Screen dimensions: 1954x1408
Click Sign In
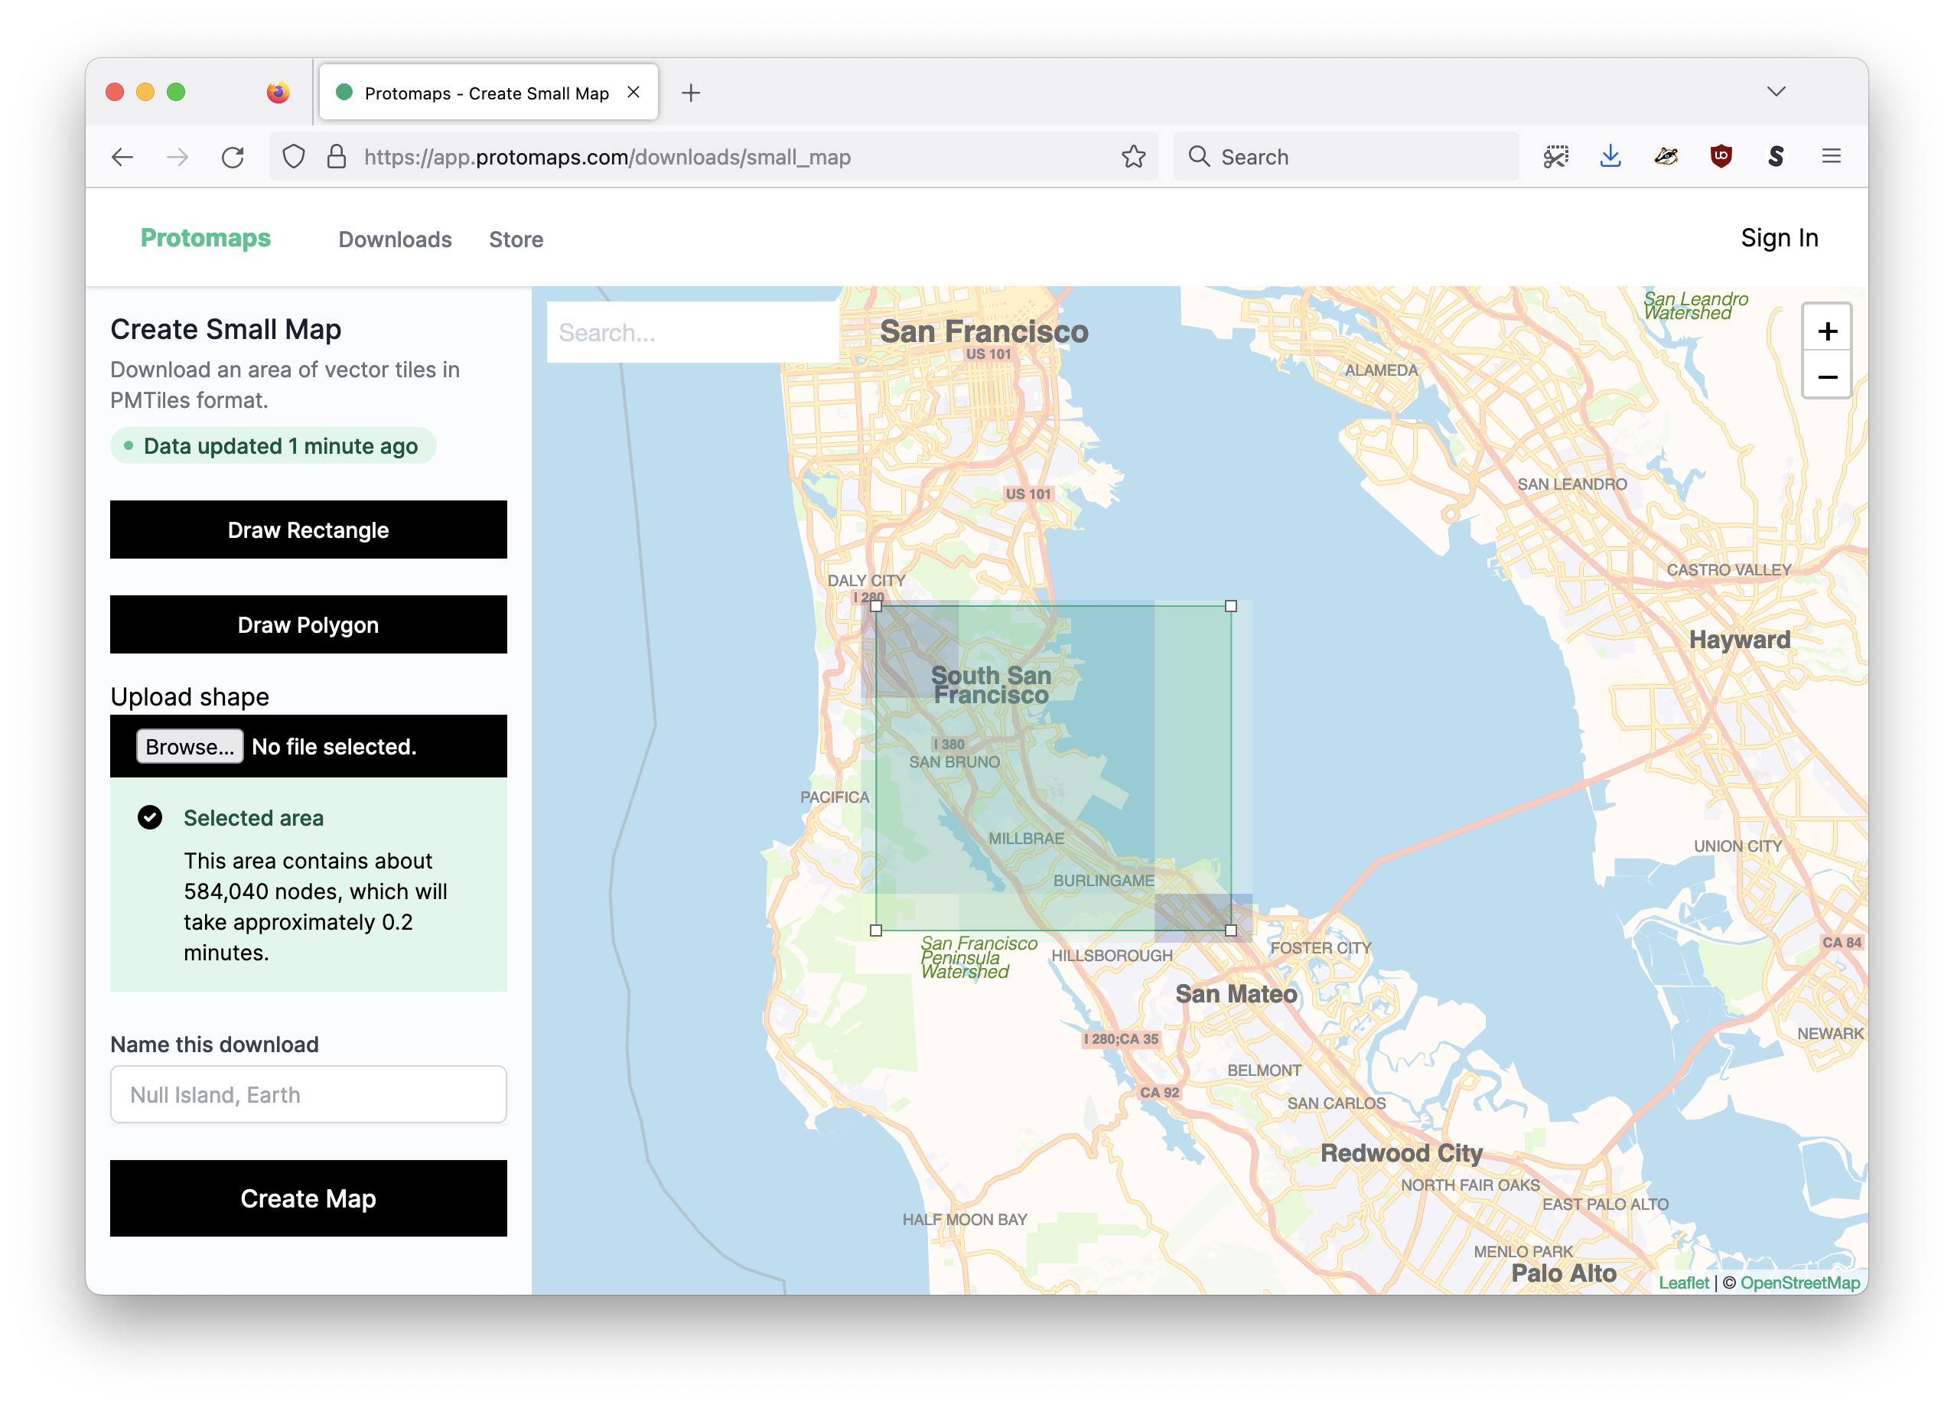1779,238
